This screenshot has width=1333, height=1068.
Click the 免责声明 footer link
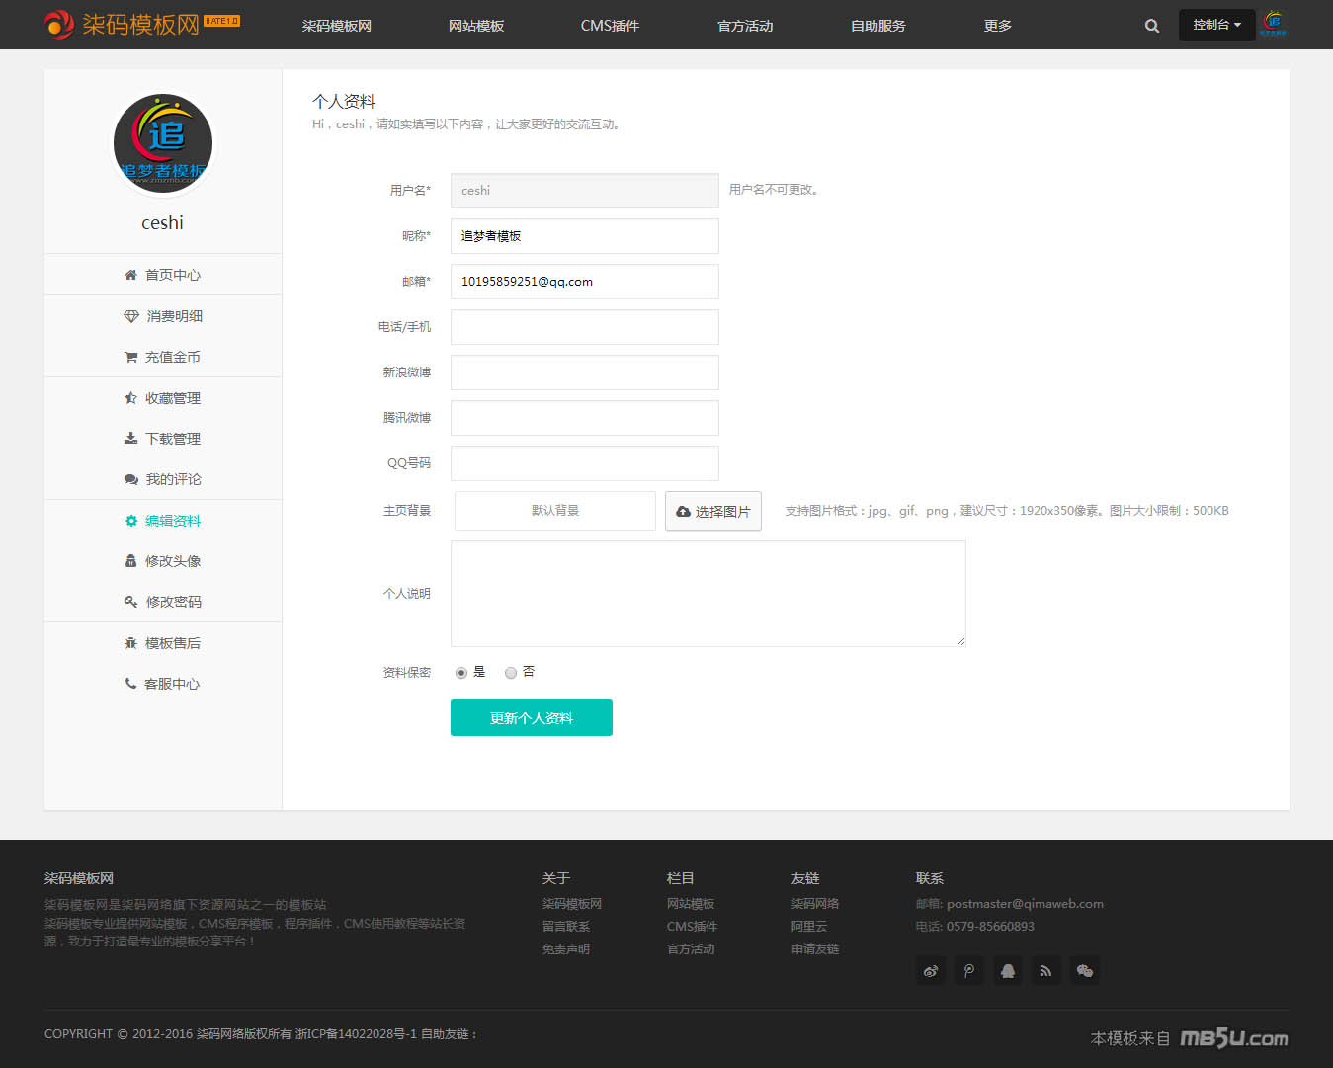pos(566,949)
